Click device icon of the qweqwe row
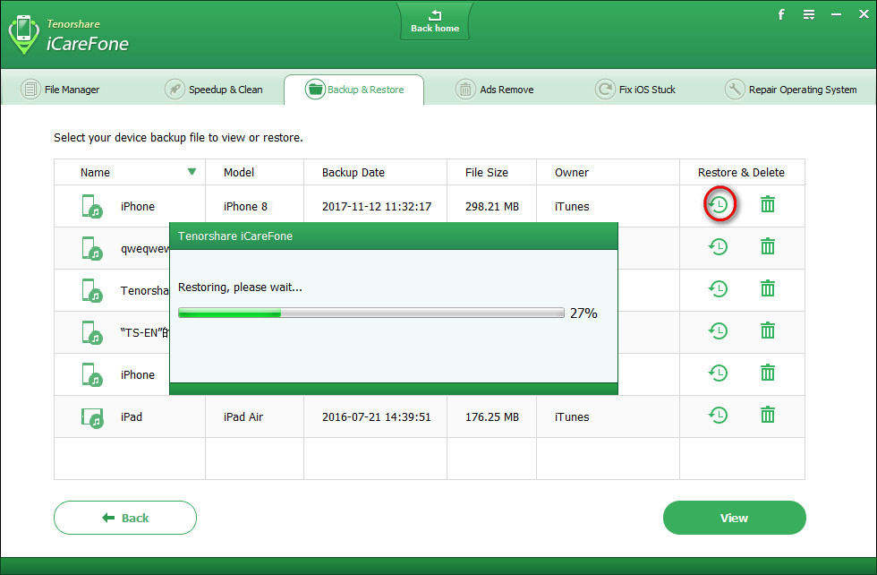 [91, 248]
